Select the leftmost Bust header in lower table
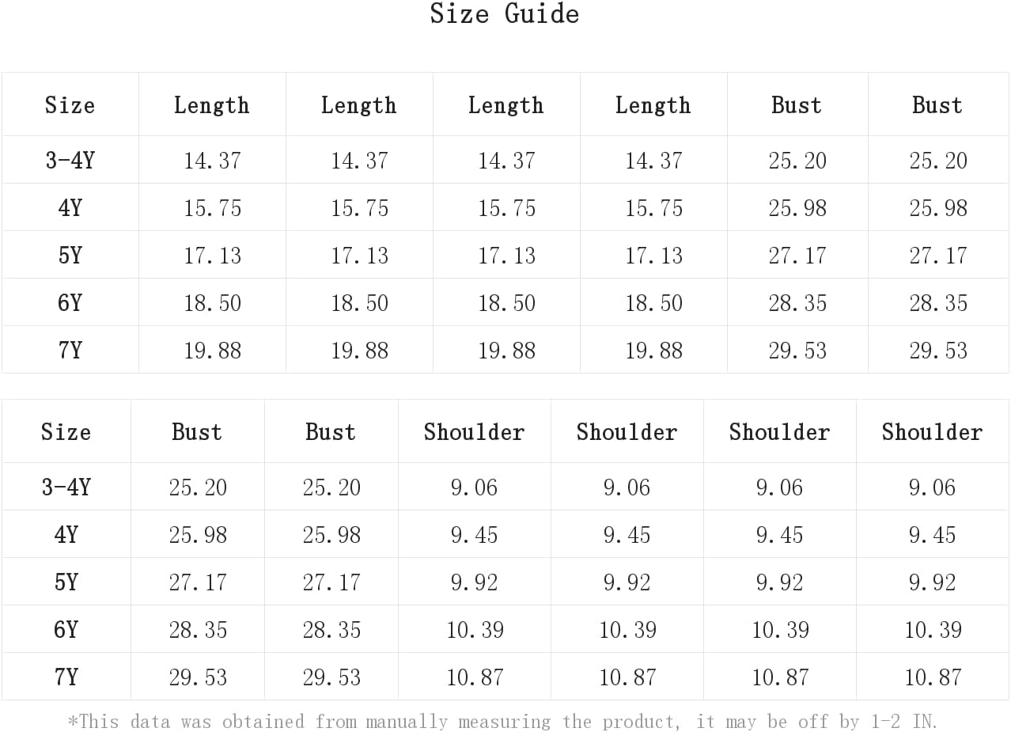The image size is (1011, 732). (x=197, y=432)
